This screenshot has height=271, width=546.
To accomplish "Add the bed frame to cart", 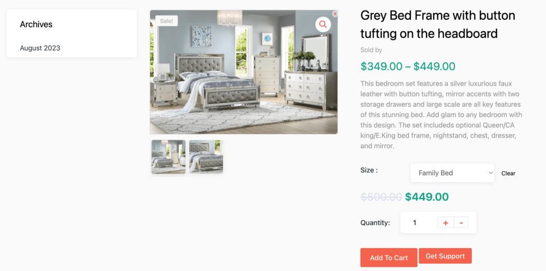I will (389, 258).
